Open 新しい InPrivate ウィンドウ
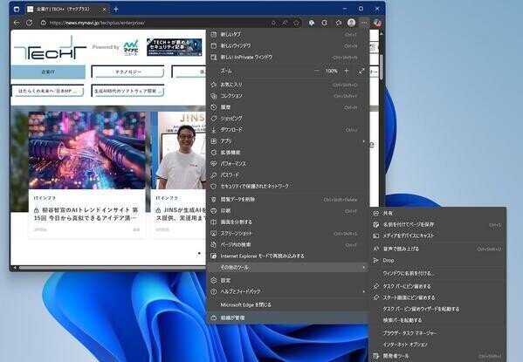The height and width of the screenshot is (362, 523). (x=287, y=57)
